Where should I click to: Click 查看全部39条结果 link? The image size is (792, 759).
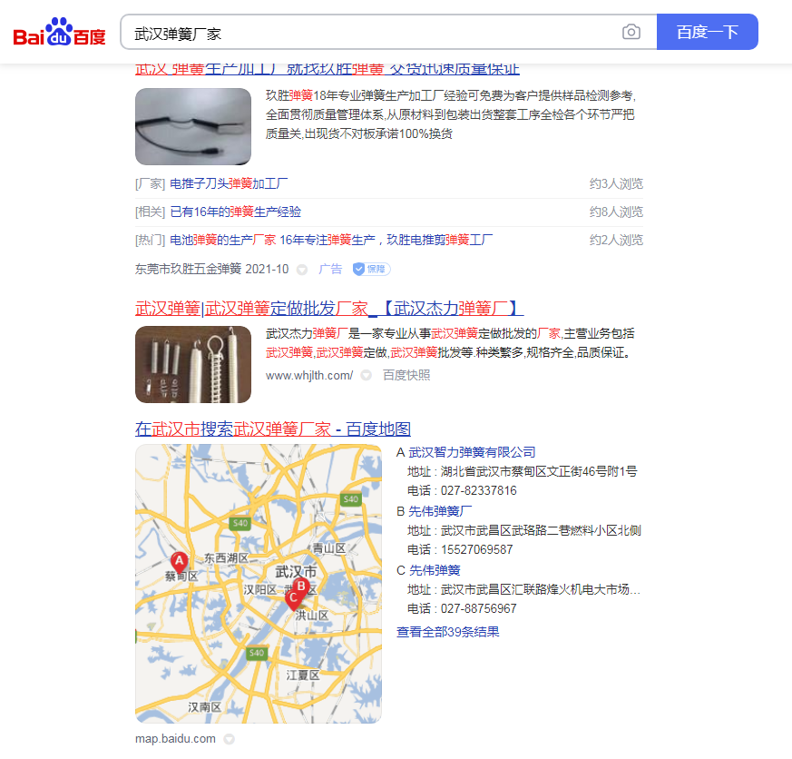pos(447,632)
